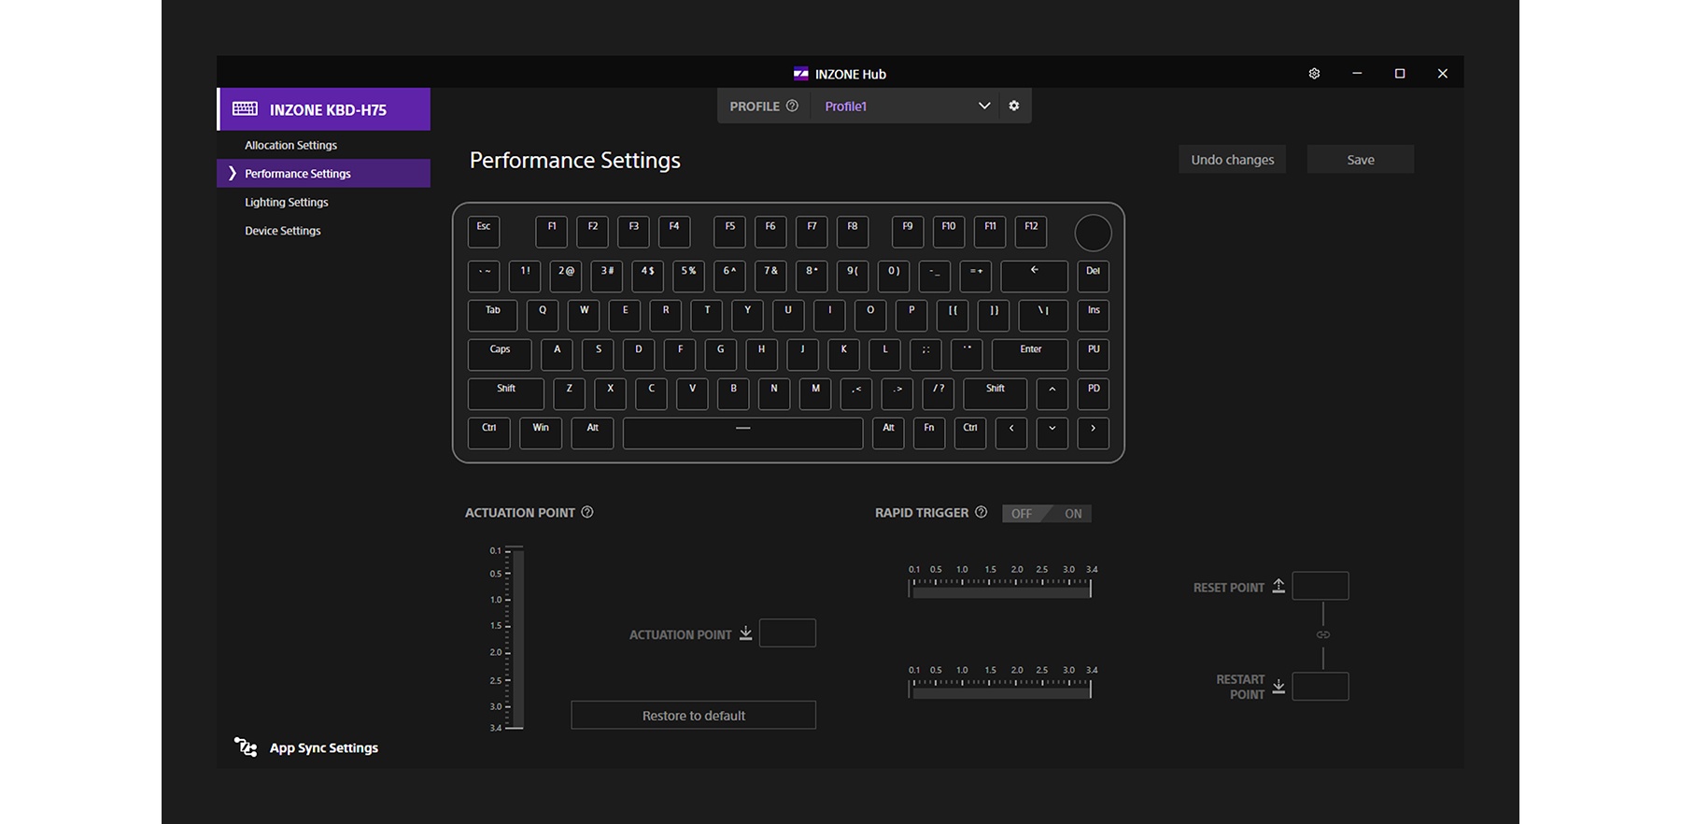
Task: Click the profile settings gear icon
Action: 1014,106
